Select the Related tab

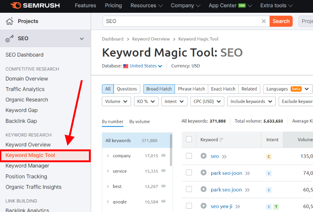[x=249, y=89]
